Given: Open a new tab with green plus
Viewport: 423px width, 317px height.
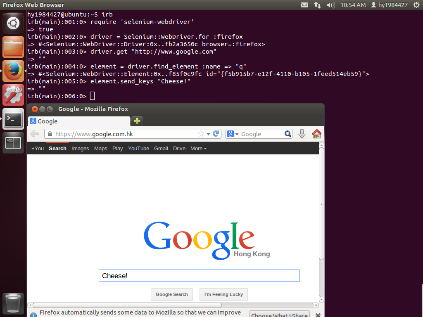Looking at the screenshot, I should pos(137,121).
